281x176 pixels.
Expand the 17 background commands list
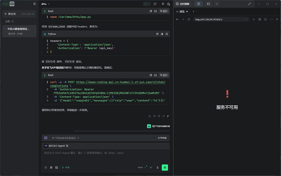click(x=65, y=138)
